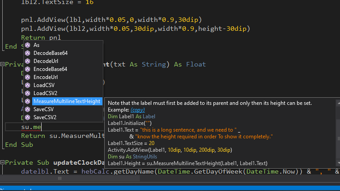The image size is (340, 191).
Task: Click the (copy) link in the tooltip
Action: pyautogui.click(x=138, y=109)
